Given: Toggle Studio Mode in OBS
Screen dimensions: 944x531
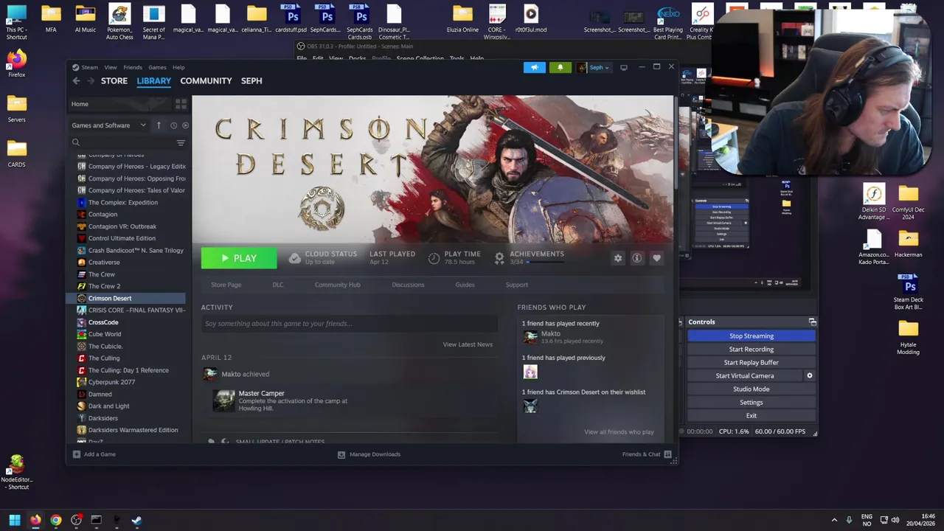Looking at the screenshot, I should click(752, 389).
